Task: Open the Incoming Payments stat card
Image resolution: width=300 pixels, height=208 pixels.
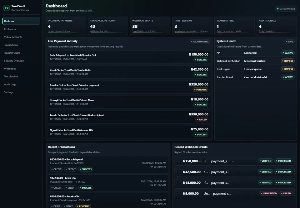Action: click(x=66, y=26)
